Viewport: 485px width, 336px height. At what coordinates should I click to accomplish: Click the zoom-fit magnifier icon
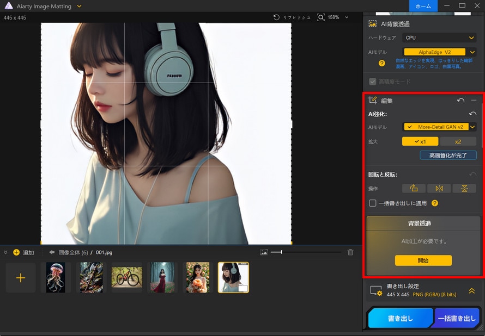point(321,17)
